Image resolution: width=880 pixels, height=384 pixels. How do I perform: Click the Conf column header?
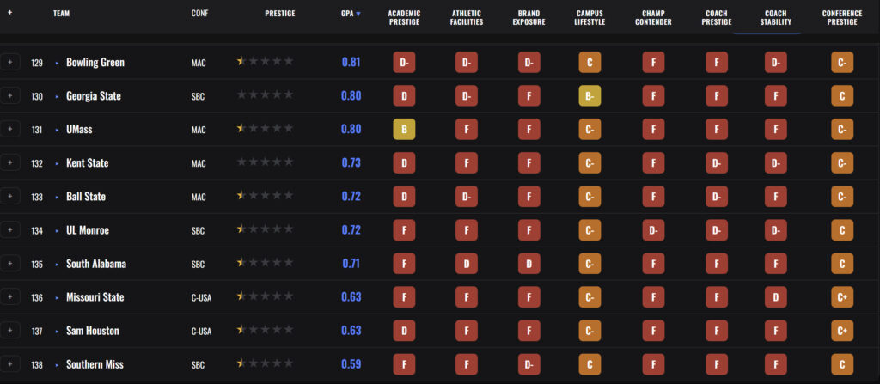point(199,14)
